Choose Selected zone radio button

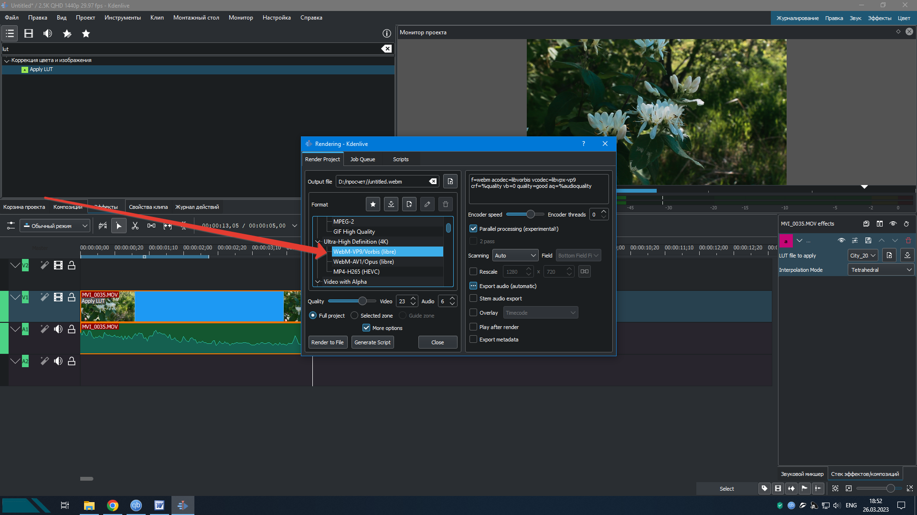[354, 316]
